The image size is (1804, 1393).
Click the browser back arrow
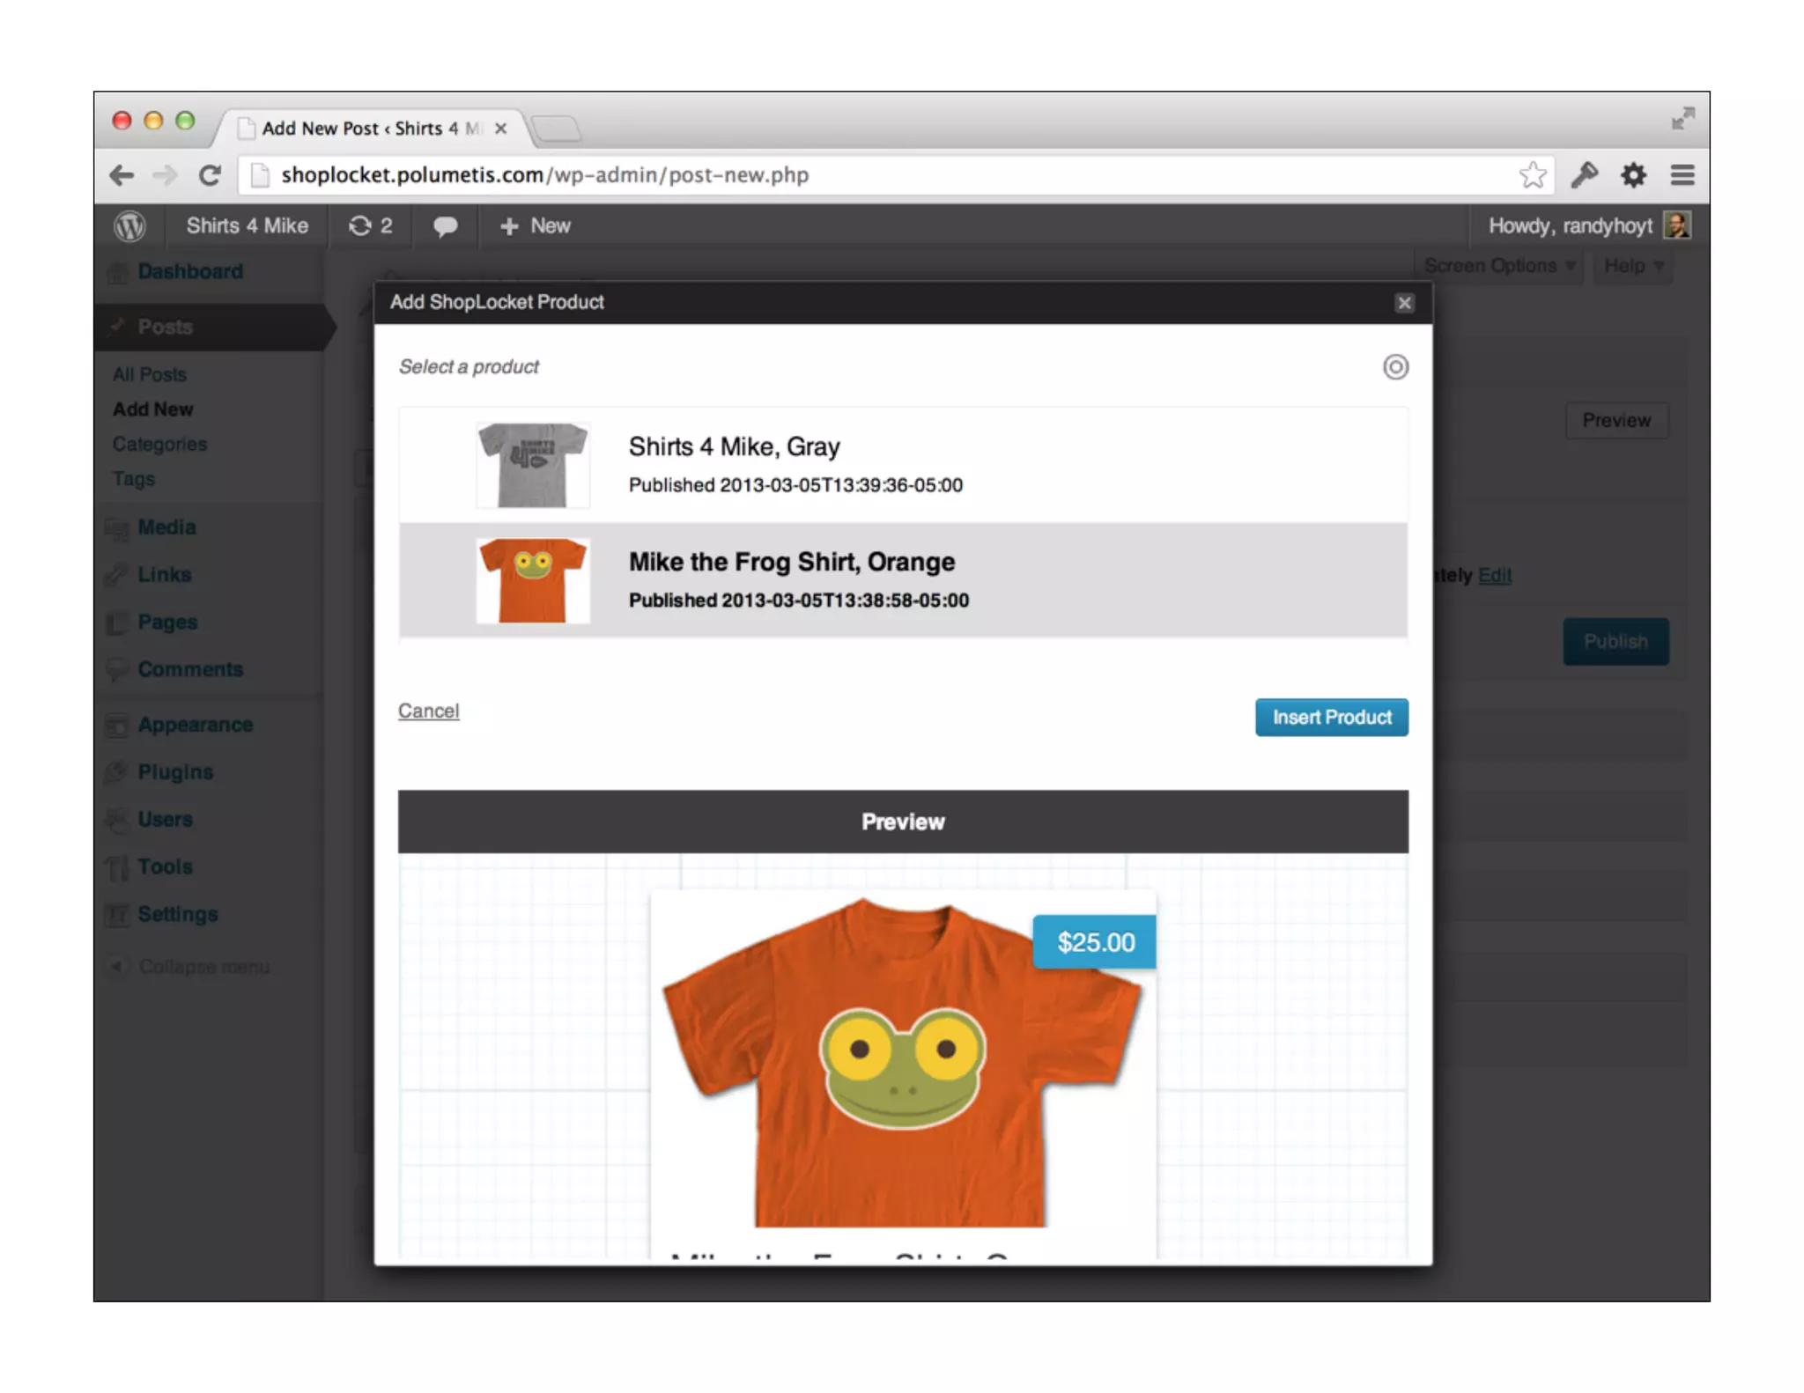(122, 175)
